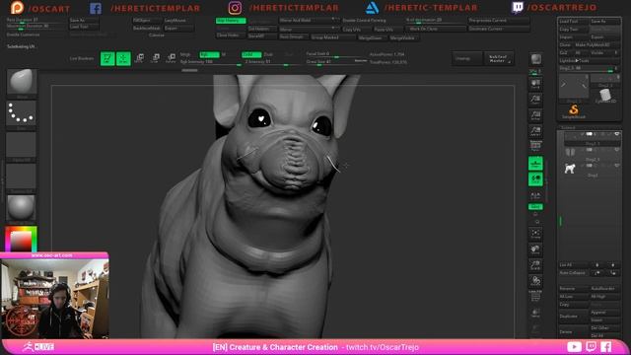This screenshot has height=355, width=631.
Task: Click the ArtStation logo in overlay header
Action: click(373, 8)
